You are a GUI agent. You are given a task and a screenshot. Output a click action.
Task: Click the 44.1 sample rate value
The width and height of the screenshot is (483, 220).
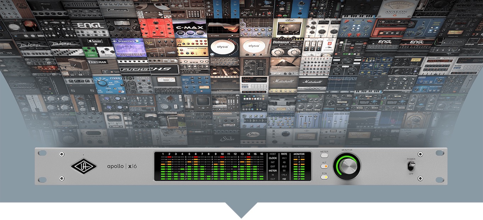284,158
